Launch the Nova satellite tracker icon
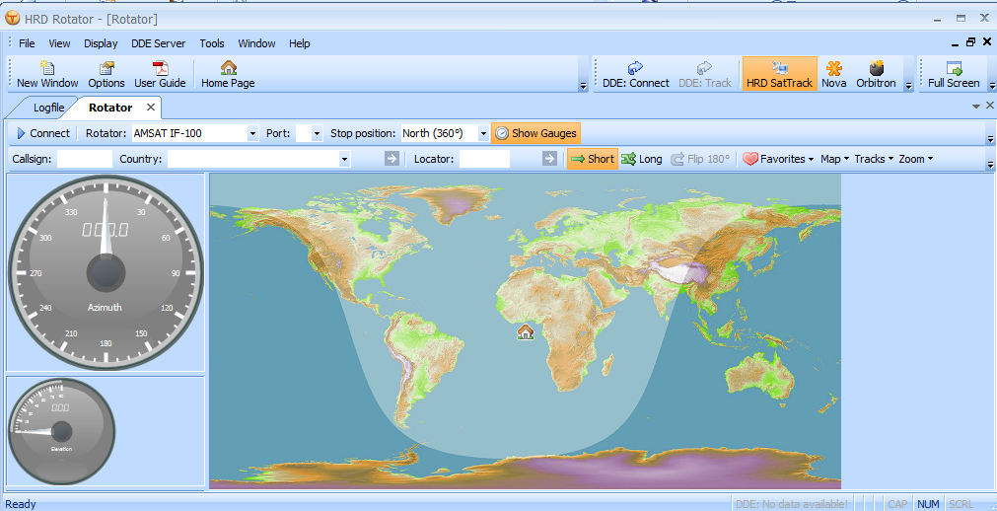The image size is (997, 511). 833,75
